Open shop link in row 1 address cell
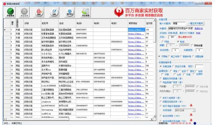215x125 pixels. [x=136, y=30]
